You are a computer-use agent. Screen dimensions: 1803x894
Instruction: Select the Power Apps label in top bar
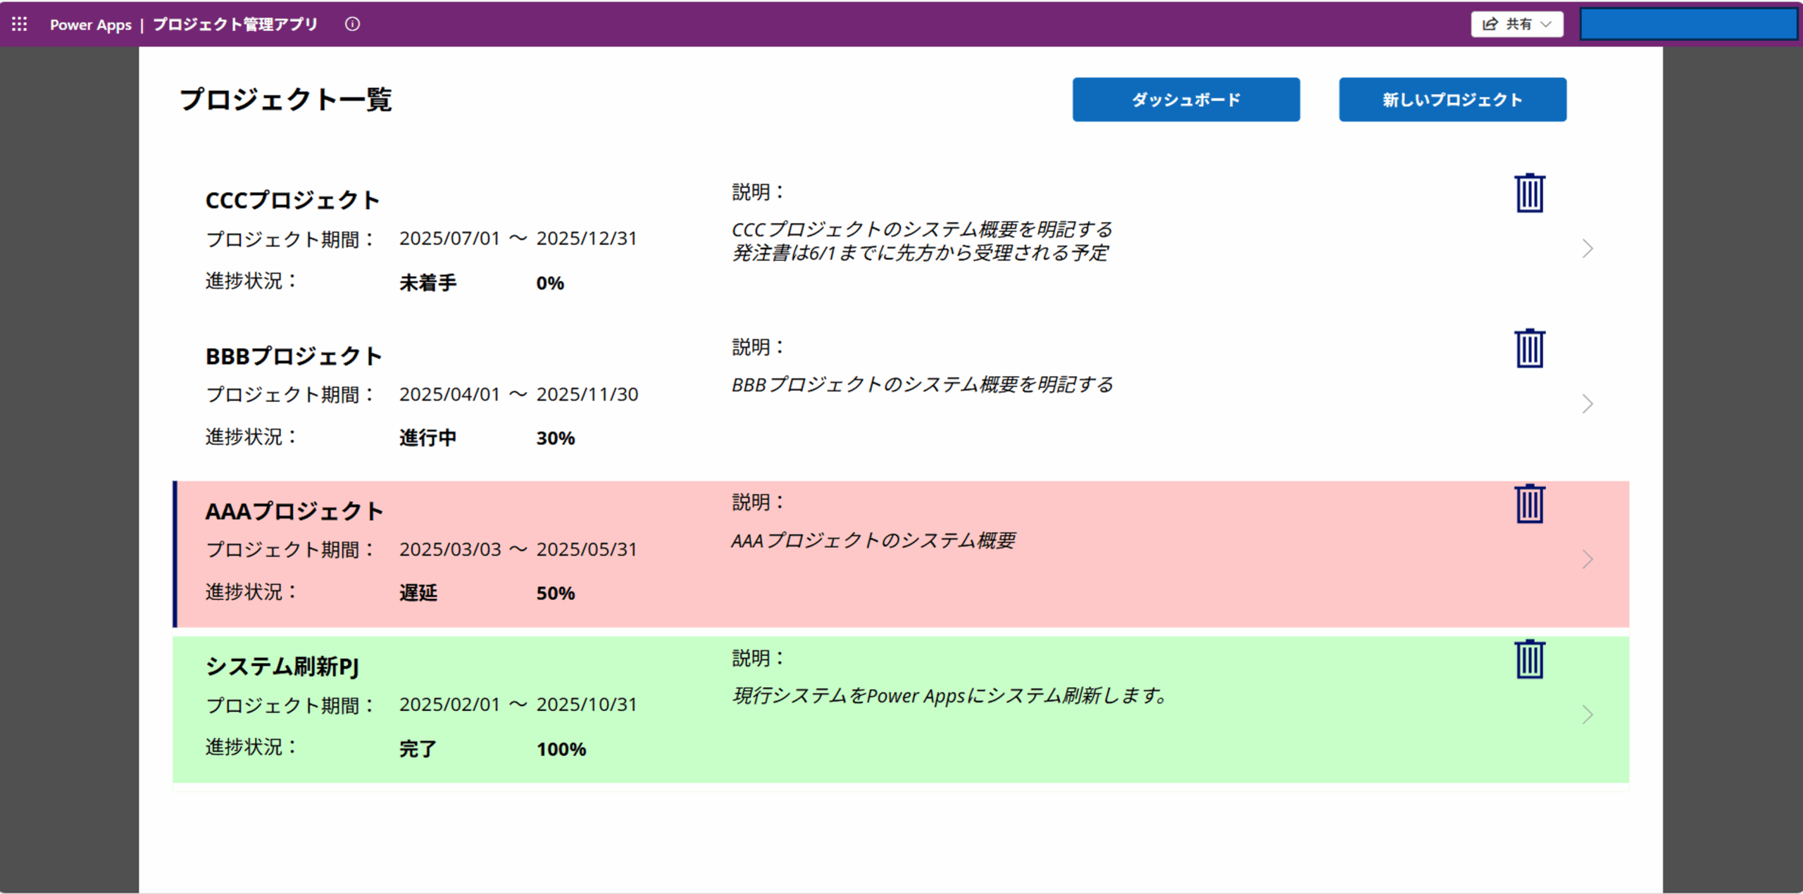click(x=90, y=24)
